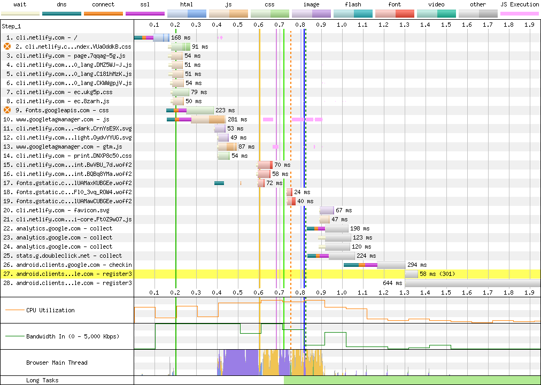
Task: Select request 15 int.BwVBU_7d.woff2
Action: click(x=67, y=165)
